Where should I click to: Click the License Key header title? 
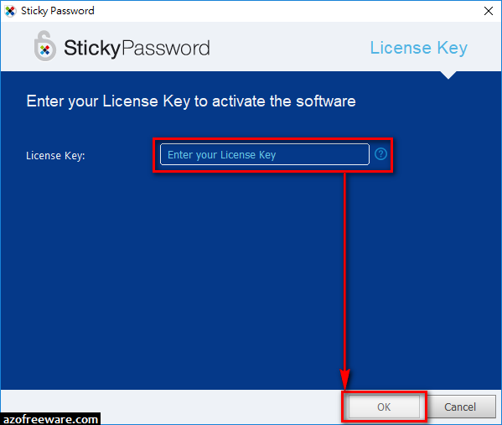pos(419,48)
